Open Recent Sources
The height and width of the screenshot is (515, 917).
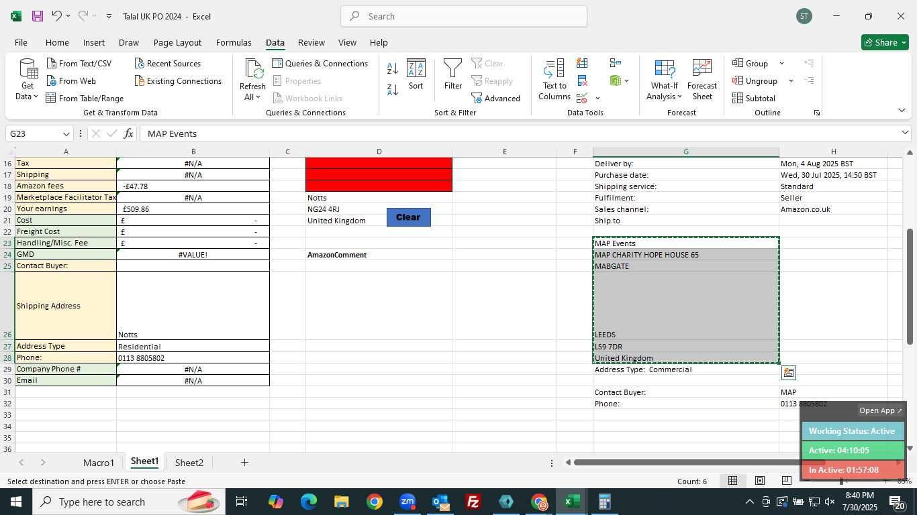168,63
